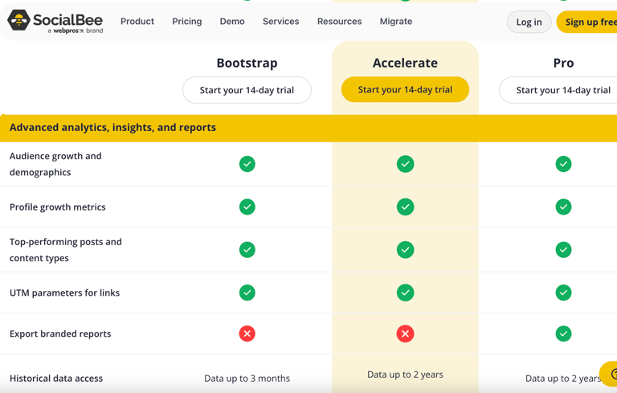Click Accelerate red X for Export branded reports

pos(405,334)
